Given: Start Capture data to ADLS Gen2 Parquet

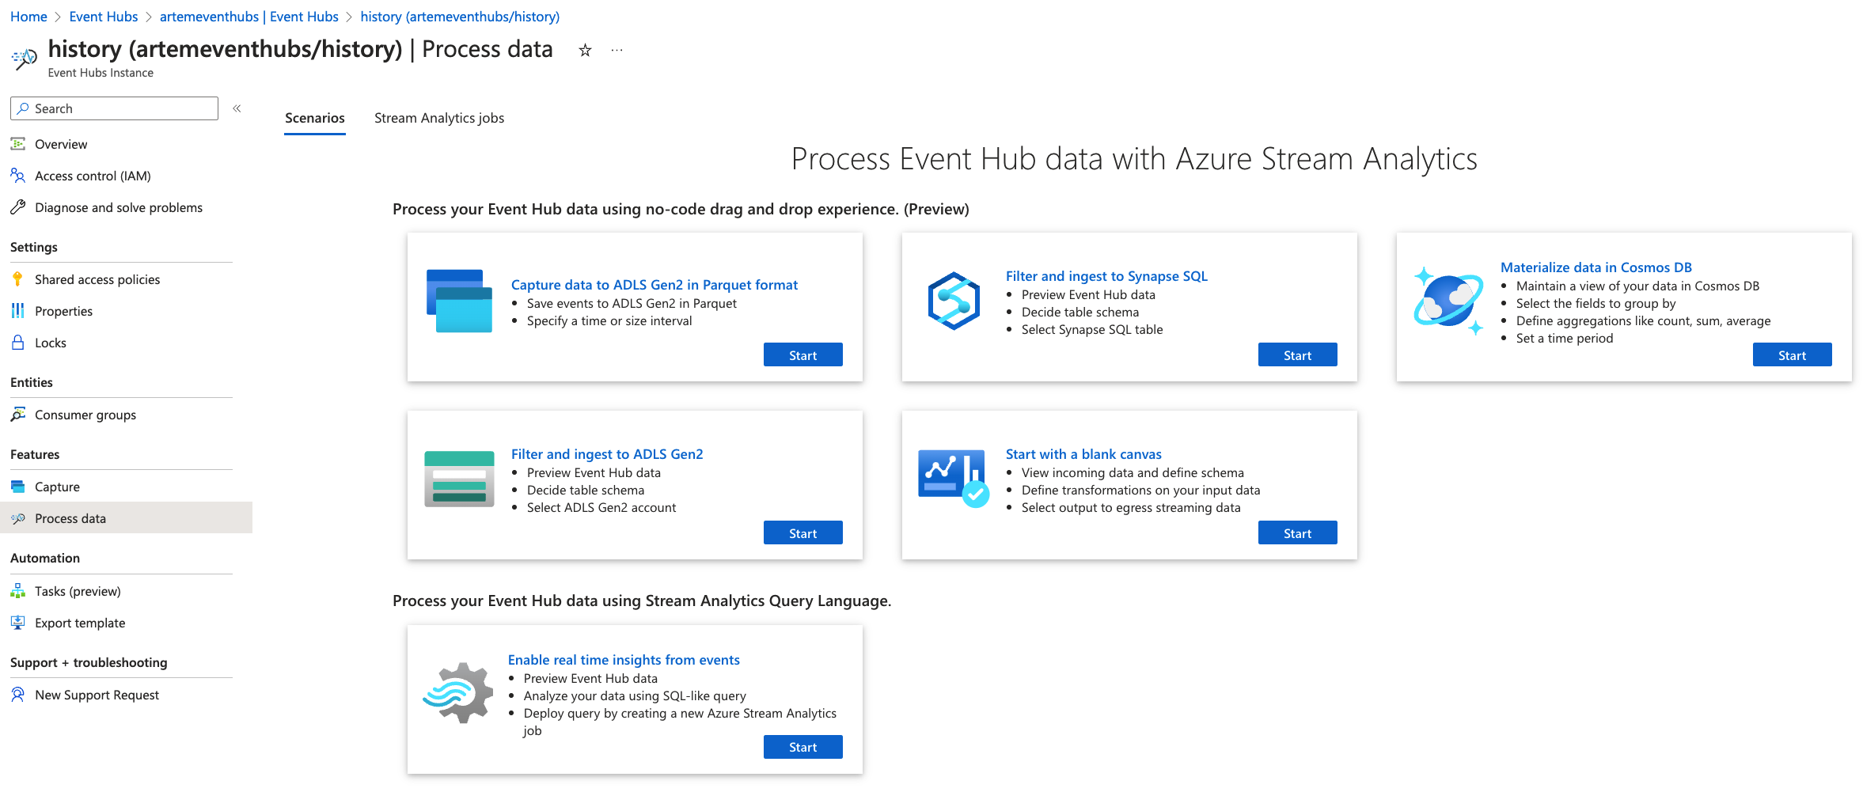Looking at the screenshot, I should point(802,355).
